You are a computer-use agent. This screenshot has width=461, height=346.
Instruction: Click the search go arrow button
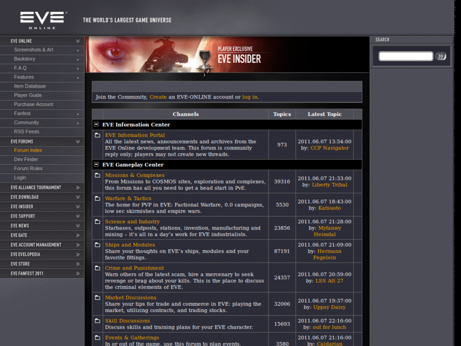point(441,56)
